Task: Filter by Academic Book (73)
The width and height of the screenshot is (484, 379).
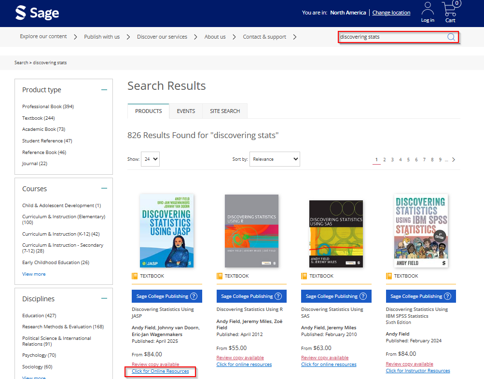Action: pos(43,129)
